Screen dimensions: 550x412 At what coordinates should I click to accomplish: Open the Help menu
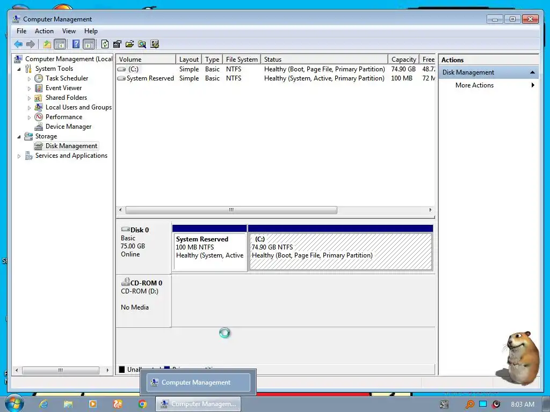click(x=91, y=31)
